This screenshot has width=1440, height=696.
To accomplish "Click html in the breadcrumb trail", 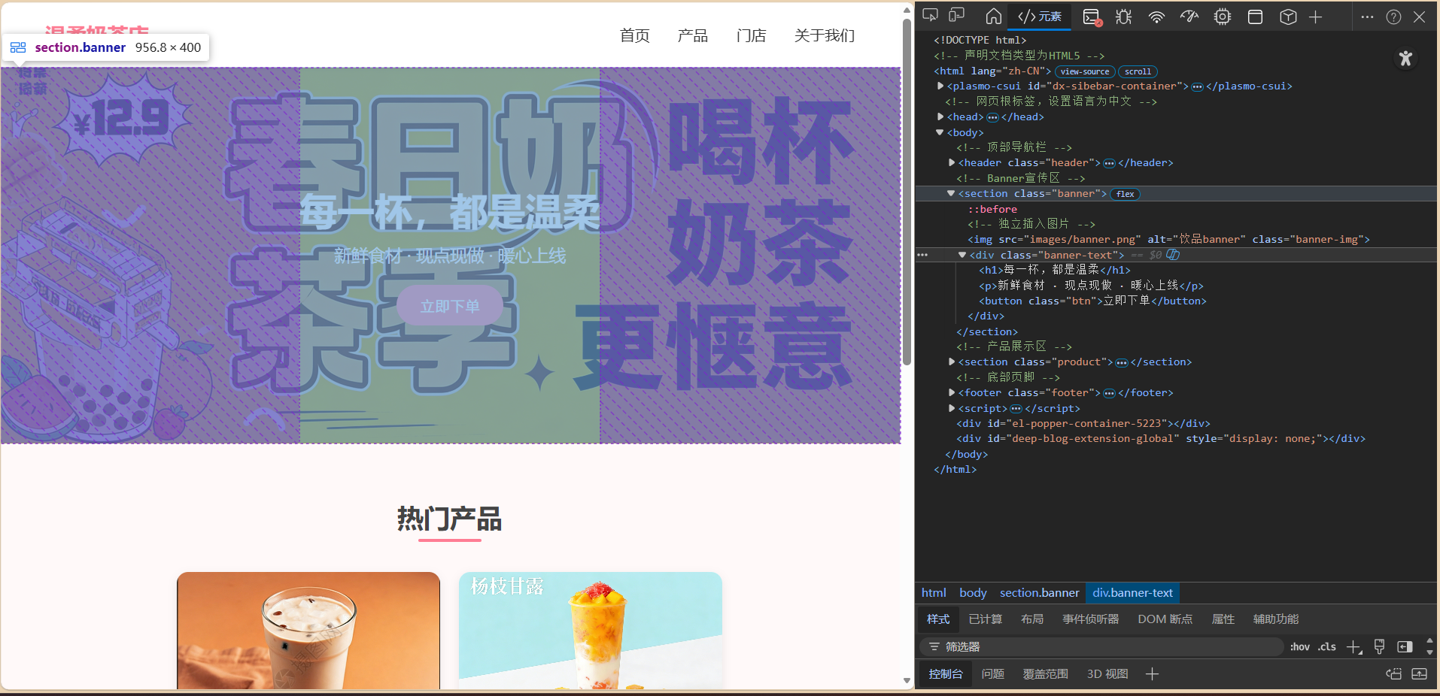I will [x=934, y=593].
